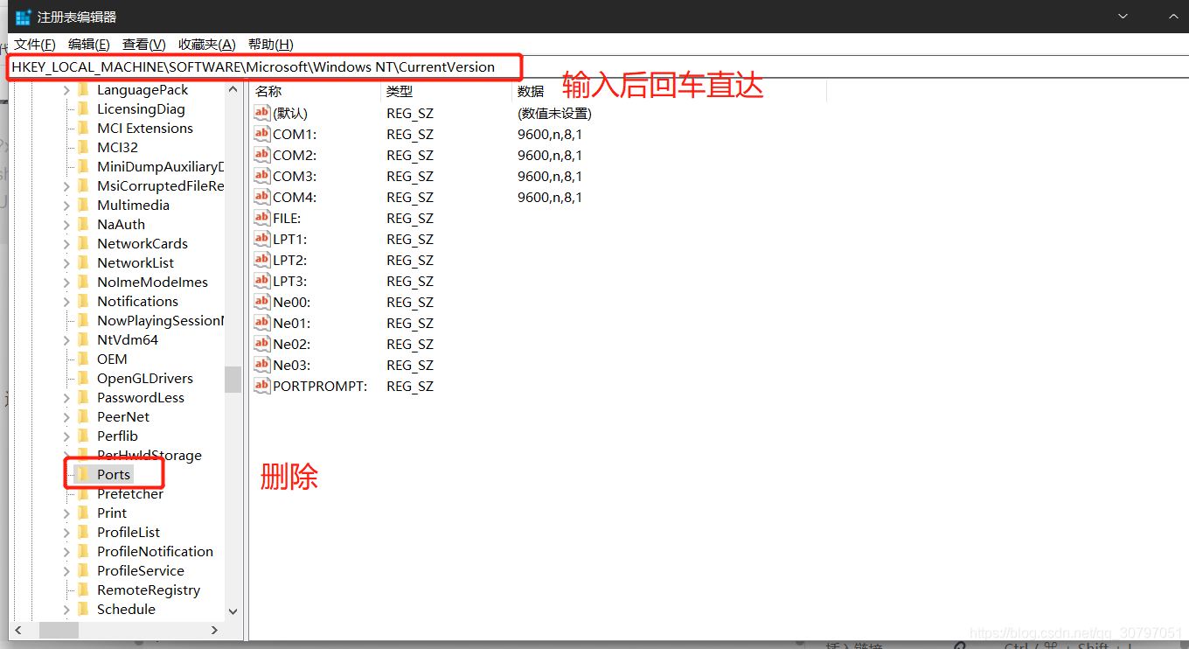The width and height of the screenshot is (1189, 649).
Task: Click the tree horizontal scroll right arrow
Action: [215, 630]
